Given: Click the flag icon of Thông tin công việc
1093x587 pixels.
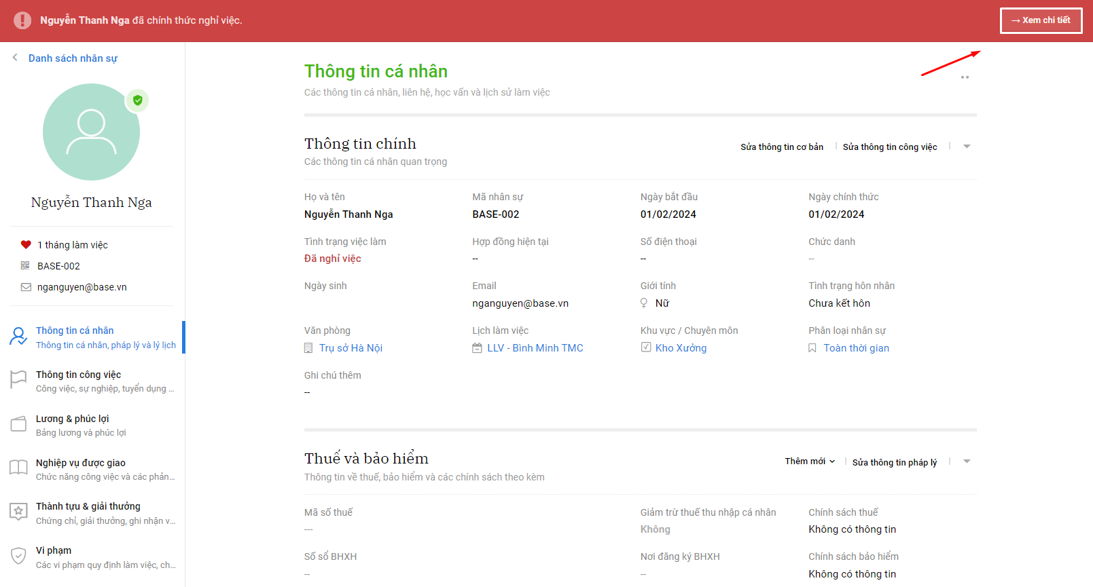Looking at the screenshot, I should 18,380.
